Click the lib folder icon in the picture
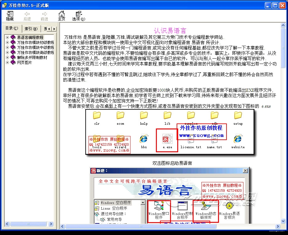Viewport: 288px width, 235px height. 167,115
